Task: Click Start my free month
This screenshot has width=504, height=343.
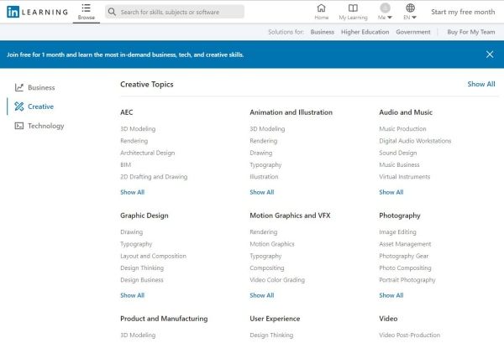Action: pos(463,13)
